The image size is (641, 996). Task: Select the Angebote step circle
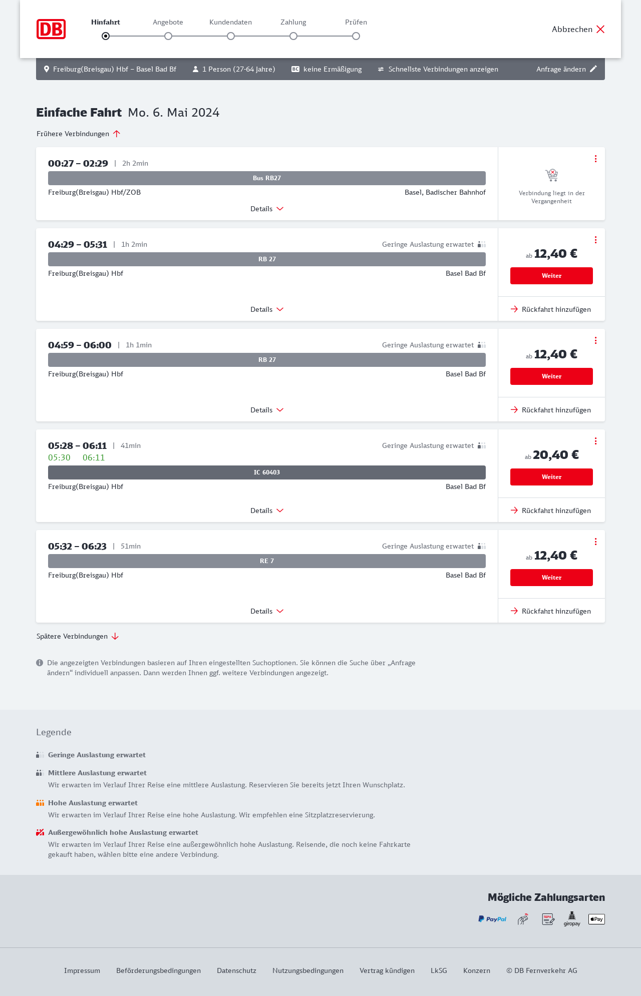[168, 36]
